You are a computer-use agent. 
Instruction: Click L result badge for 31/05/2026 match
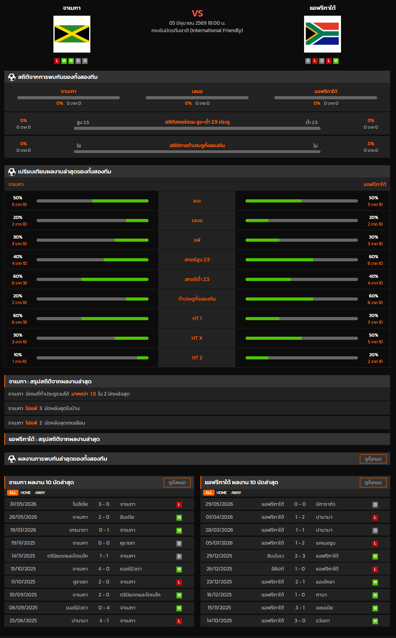[179, 505]
